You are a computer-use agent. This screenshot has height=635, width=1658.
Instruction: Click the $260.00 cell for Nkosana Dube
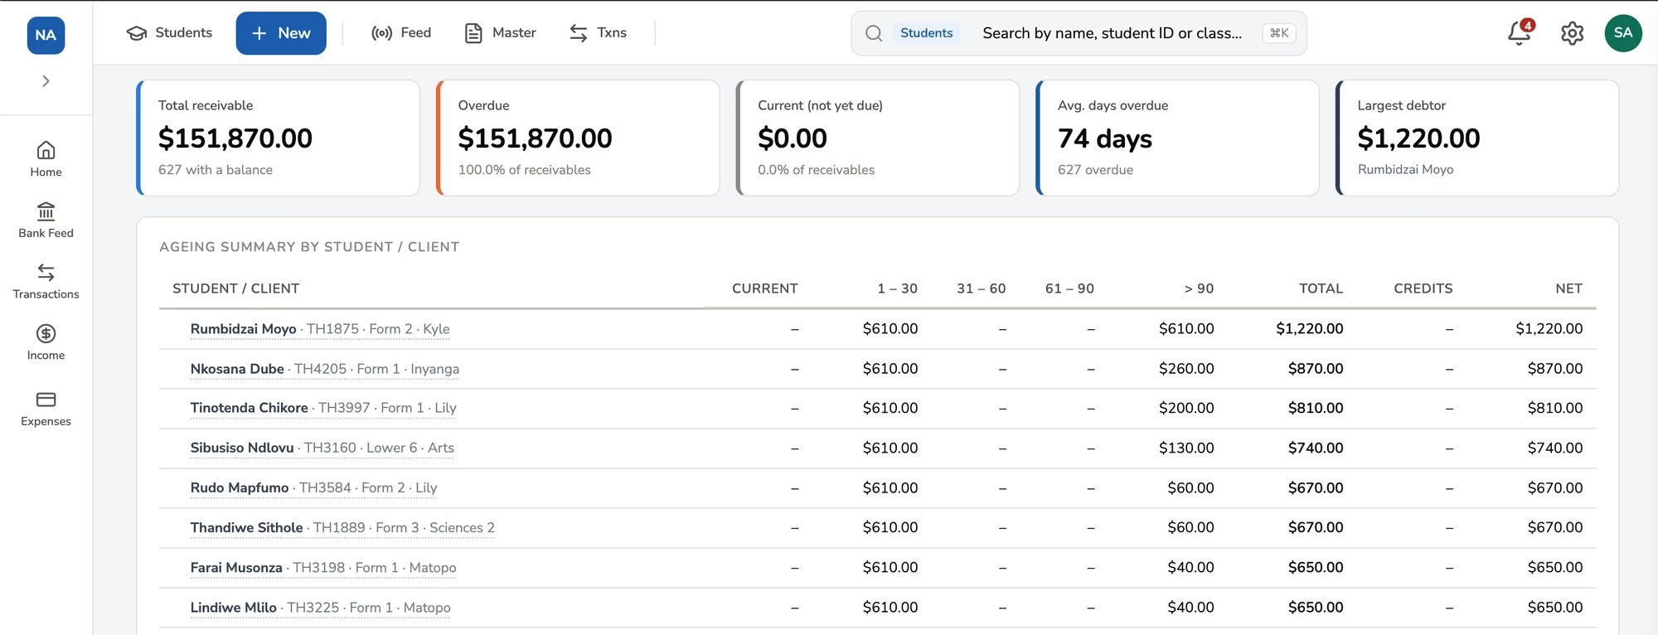point(1186,369)
